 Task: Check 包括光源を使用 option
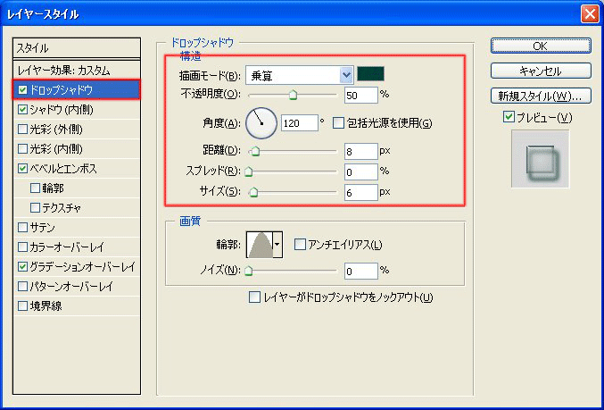coord(338,123)
